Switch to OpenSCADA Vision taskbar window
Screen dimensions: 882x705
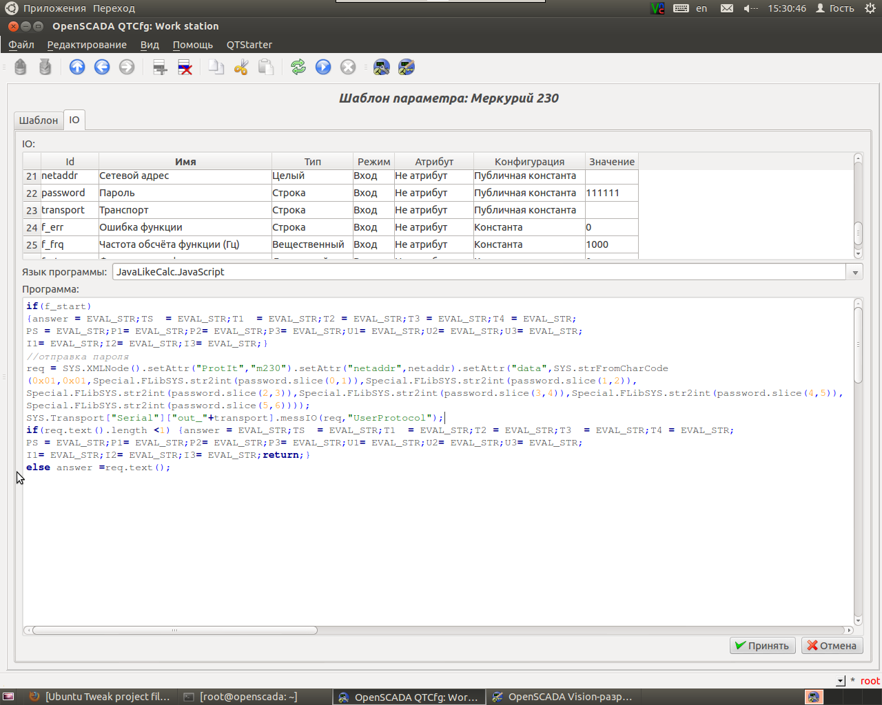point(562,697)
